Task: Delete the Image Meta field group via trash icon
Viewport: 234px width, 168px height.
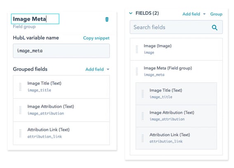Action: 107,19
